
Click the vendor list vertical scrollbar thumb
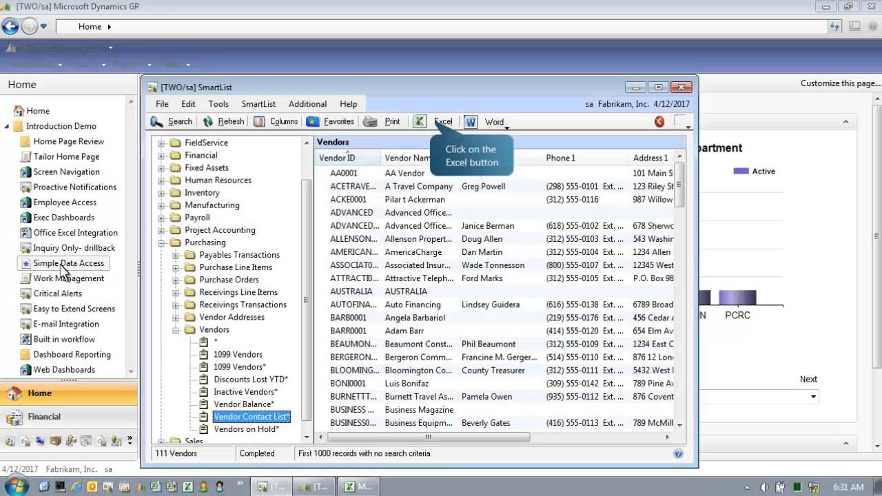pos(679,185)
